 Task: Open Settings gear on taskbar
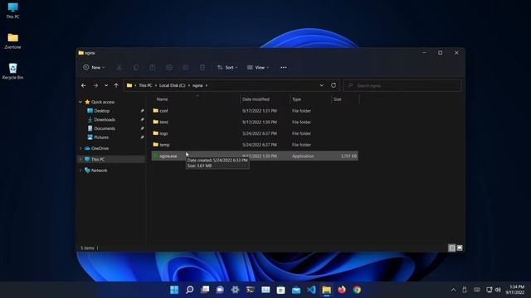pyautogui.click(x=235, y=290)
